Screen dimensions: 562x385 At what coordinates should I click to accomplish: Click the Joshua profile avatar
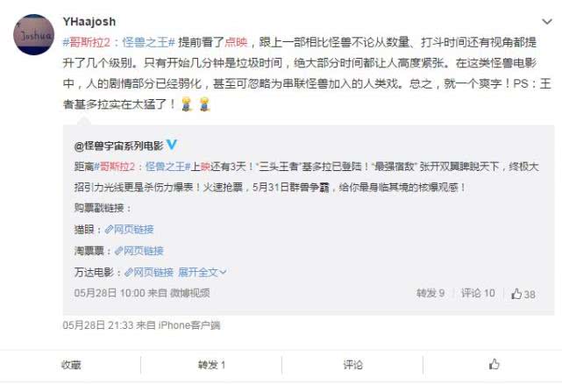pos(33,35)
